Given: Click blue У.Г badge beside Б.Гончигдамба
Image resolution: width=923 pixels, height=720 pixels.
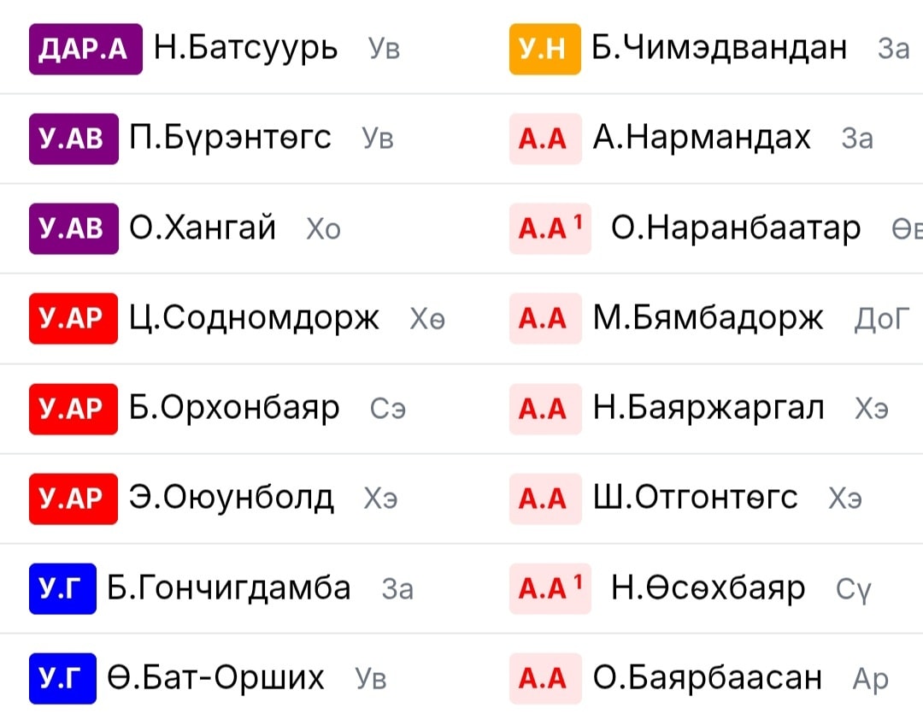Looking at the screenshot, I should tap(62, 588).
